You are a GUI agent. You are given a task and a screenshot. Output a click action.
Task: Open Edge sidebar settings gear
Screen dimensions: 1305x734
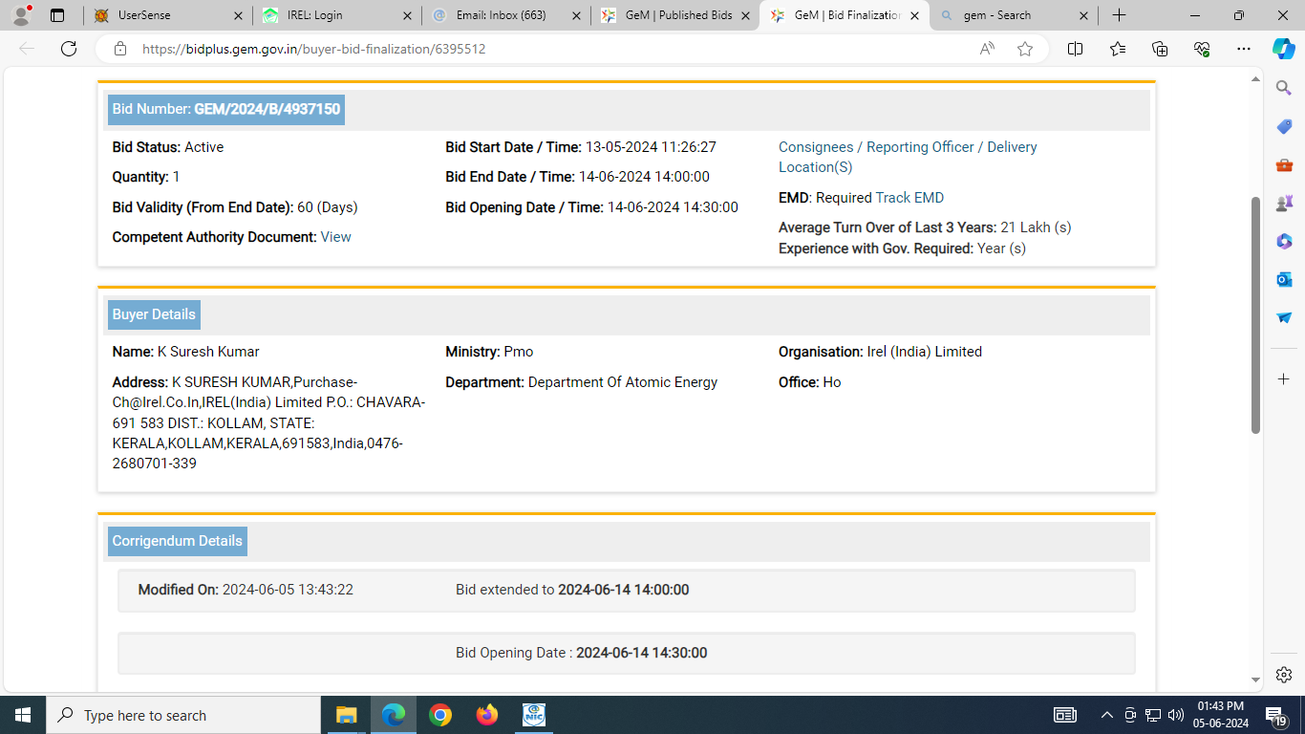coord(1284,675)
